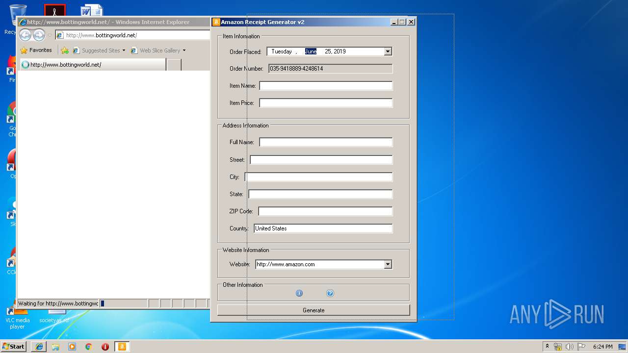Open recent pages dropdown next to forward button

pos(50,35)
